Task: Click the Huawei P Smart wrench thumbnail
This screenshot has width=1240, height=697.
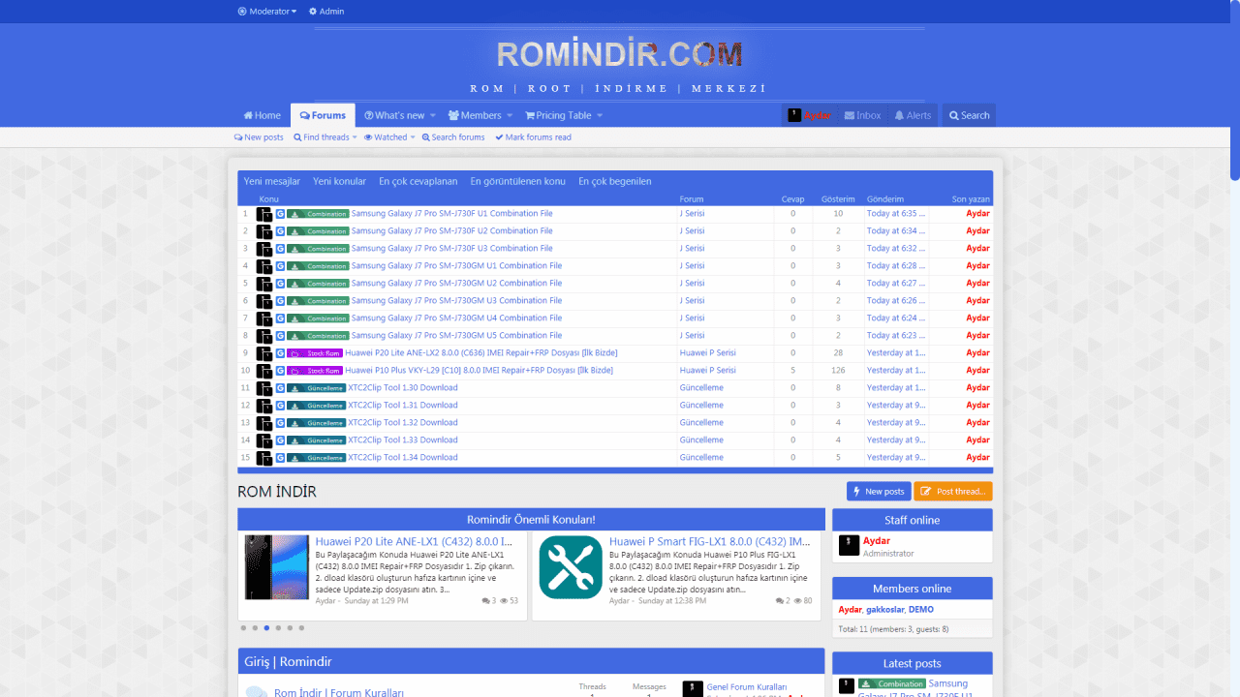Action: tap(570, 567)
